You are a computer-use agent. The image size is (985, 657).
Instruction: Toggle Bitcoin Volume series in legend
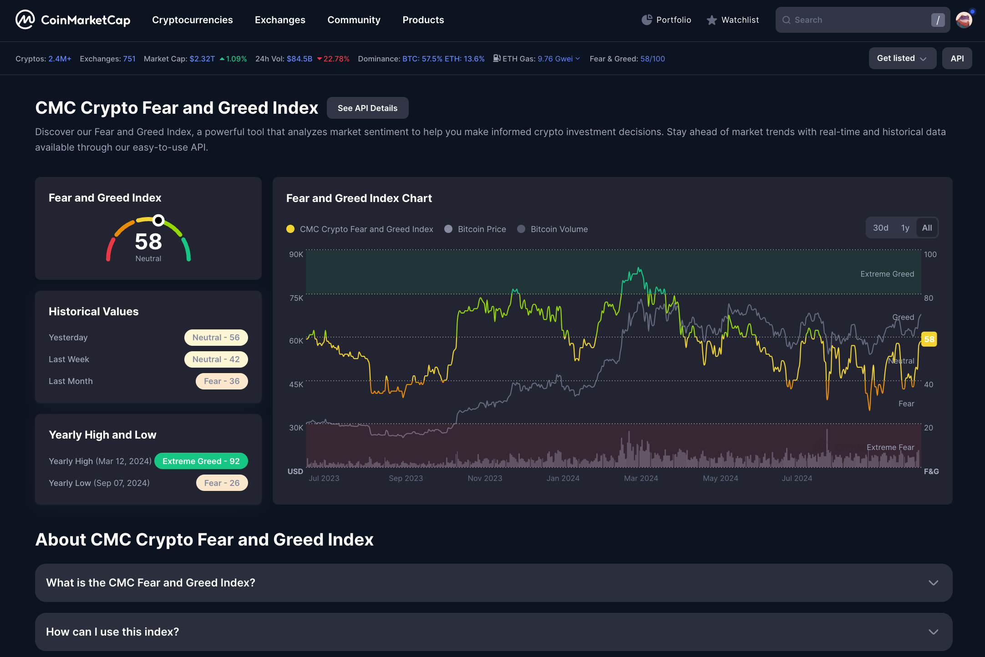click(553, 229)
